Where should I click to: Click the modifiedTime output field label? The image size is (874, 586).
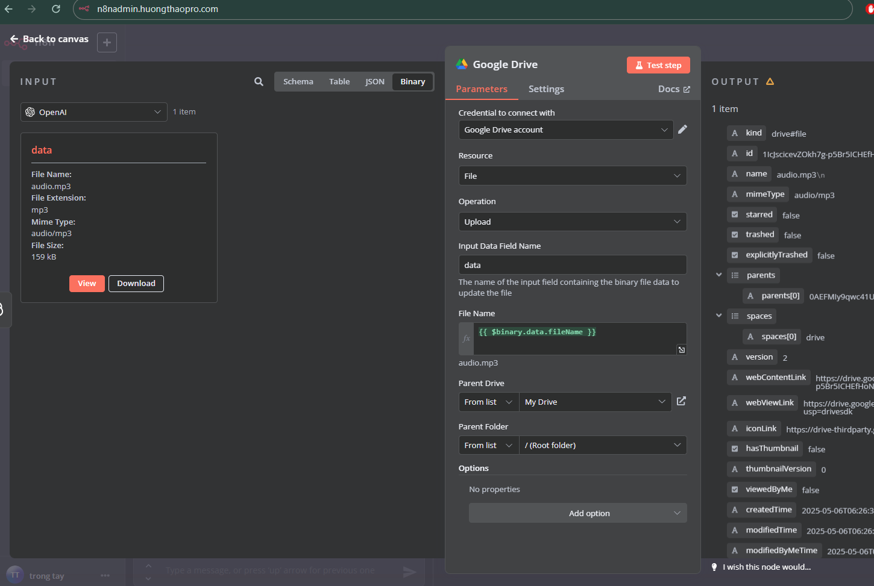pyautogui.click(x=771, y=530)
